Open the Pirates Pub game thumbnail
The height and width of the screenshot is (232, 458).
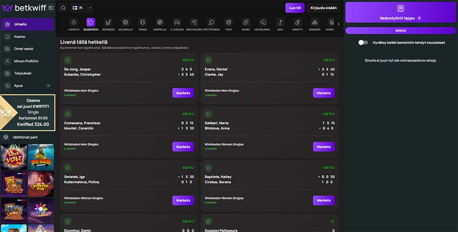[41, 184]
